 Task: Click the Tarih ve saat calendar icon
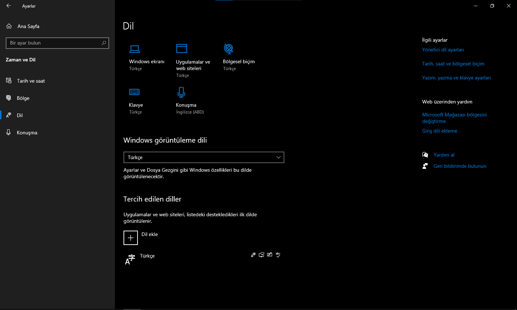pyautogui.click(x=9, y=81)
